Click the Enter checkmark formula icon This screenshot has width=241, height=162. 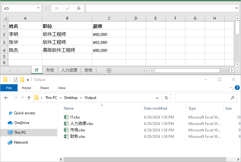tap(68, 8)
